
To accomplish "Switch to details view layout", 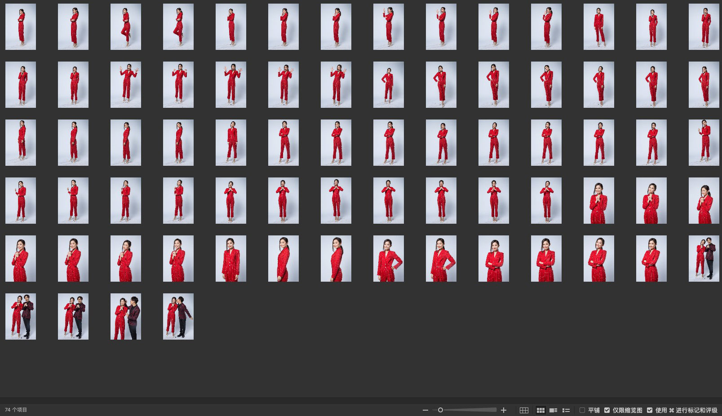I will (x=554, y=410).
